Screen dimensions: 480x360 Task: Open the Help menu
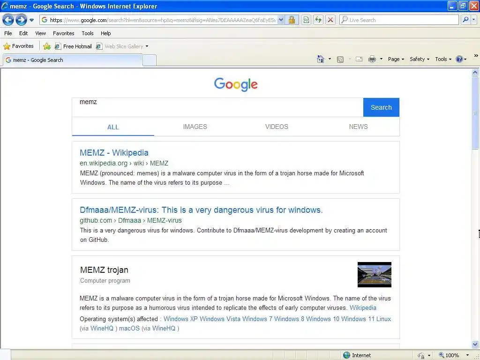coord(106,33)
